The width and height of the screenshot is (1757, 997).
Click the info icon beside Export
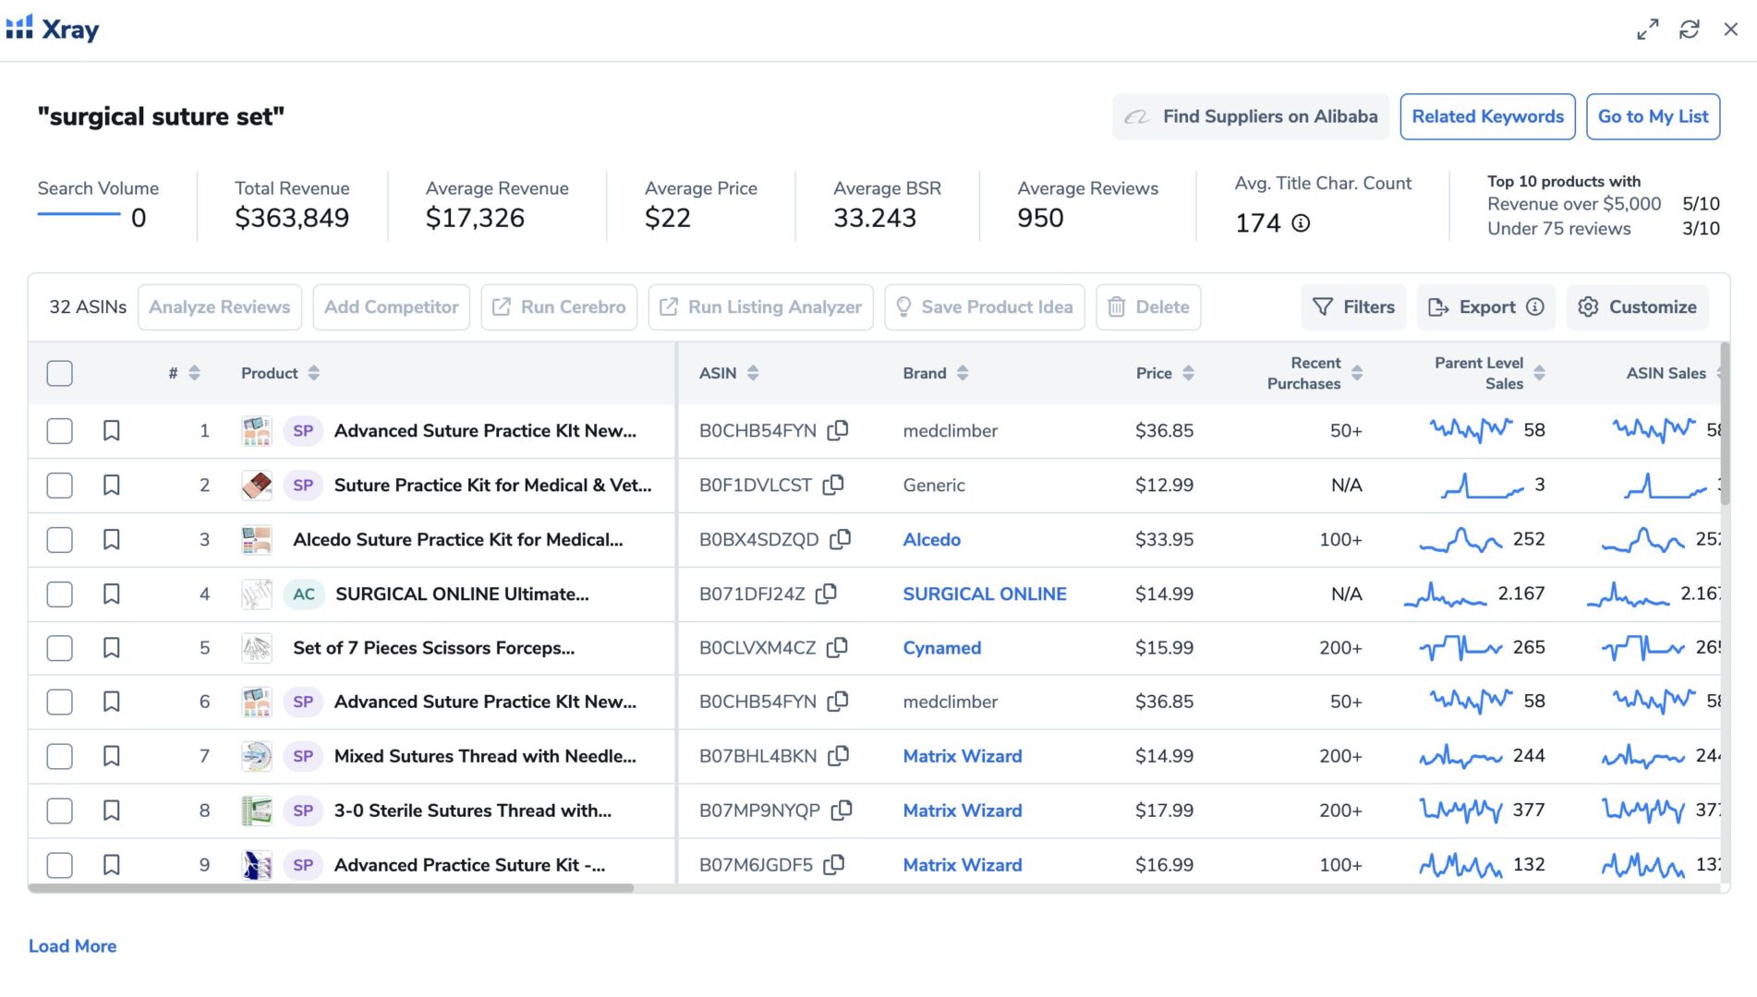(1534, 306)
